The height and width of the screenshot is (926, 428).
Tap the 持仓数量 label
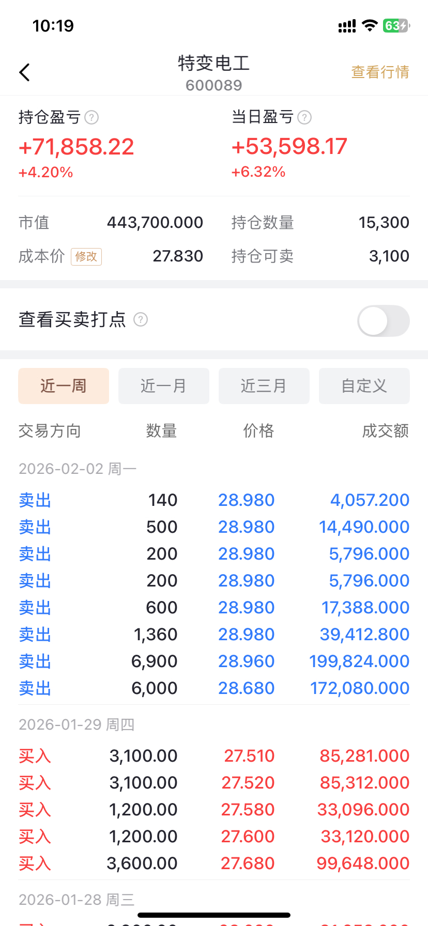[x=263, y=223]
